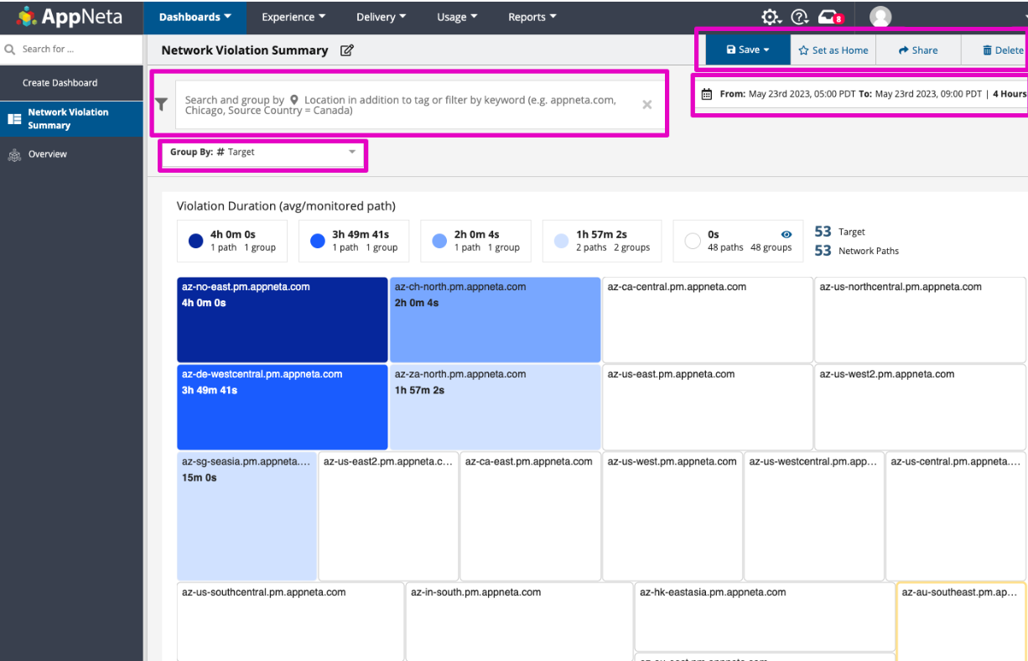
Task: Click the Share button
Action: 918,50
